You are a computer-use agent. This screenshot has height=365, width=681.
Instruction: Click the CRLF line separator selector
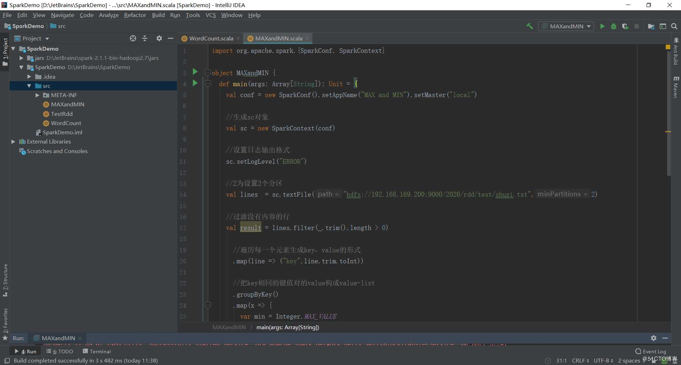(580, 360)
